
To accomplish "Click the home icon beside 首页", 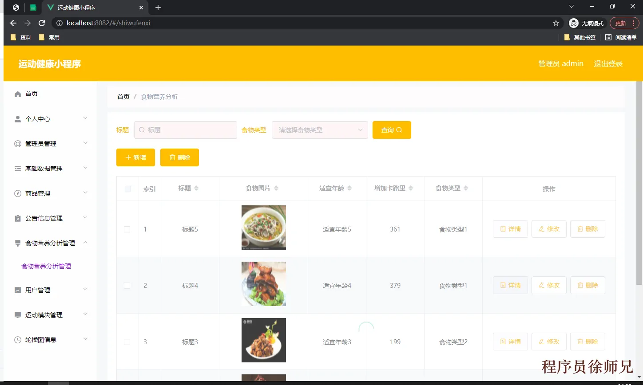I will pyautogui.click(x=18, y=94).
